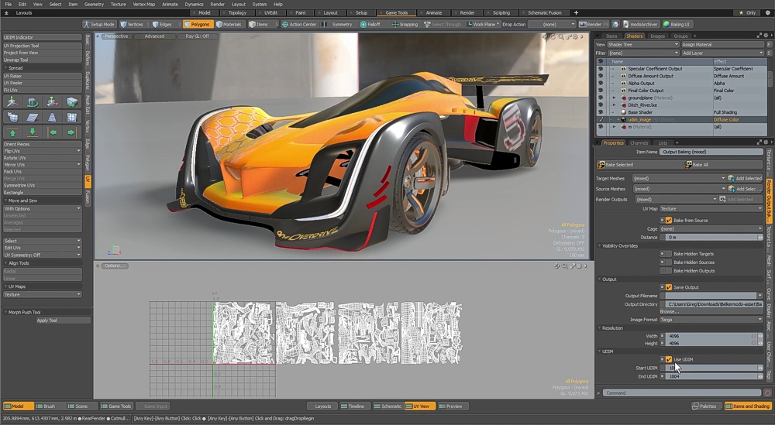The image size is (775, 425).
Task: Disable the Use UDIM checkbox
Action: pyautogui.click(x=669, y=359)
